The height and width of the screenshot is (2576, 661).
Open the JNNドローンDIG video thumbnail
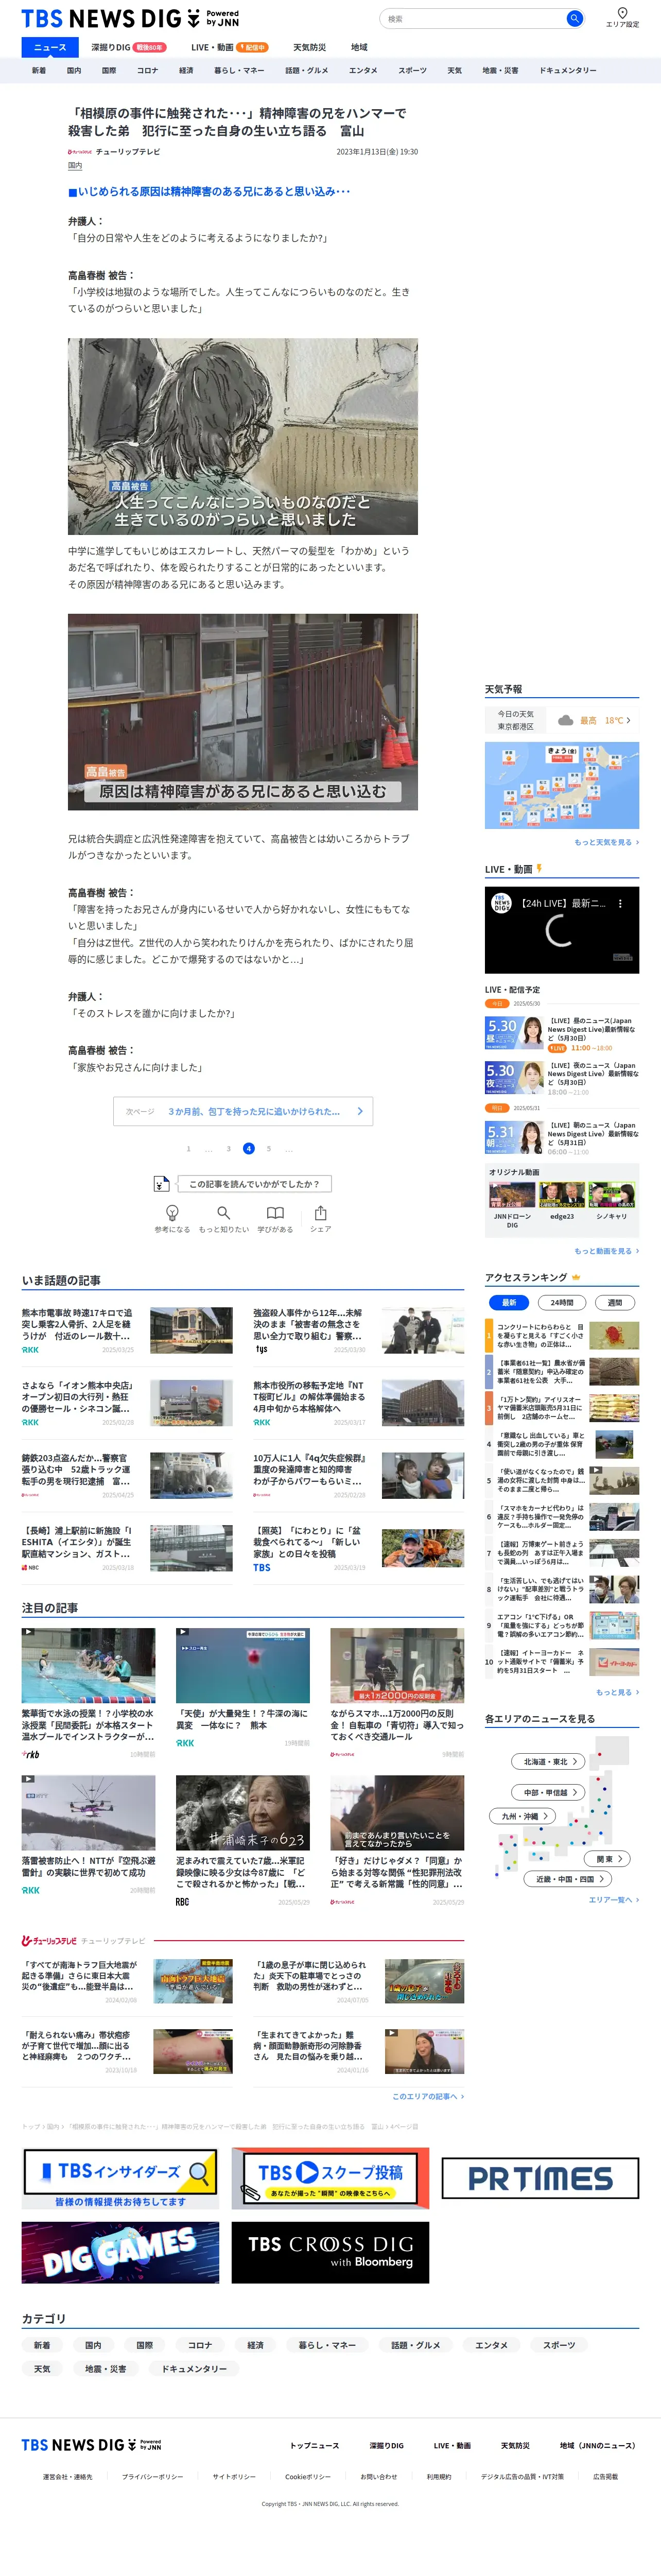(x=512, y=1195)
